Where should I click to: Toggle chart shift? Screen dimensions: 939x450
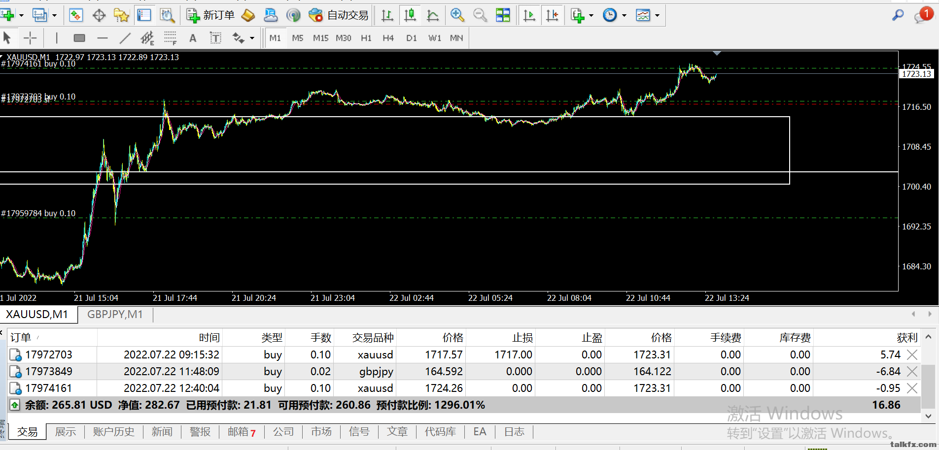[552, 15]
